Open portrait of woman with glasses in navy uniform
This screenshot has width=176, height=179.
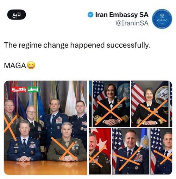111,104
